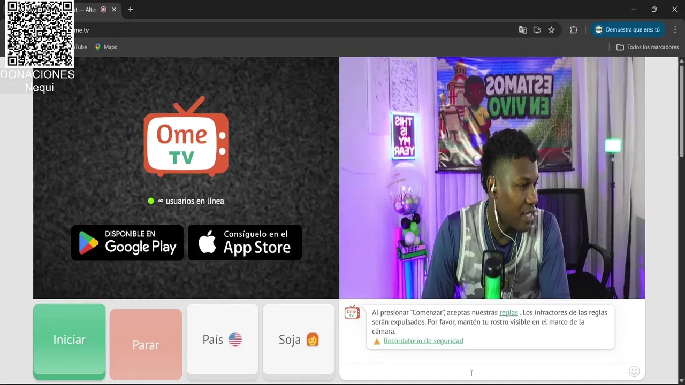Click the small Ome TV avatar in chat
The width and height of the screenshot is (685, 385).
352,312
